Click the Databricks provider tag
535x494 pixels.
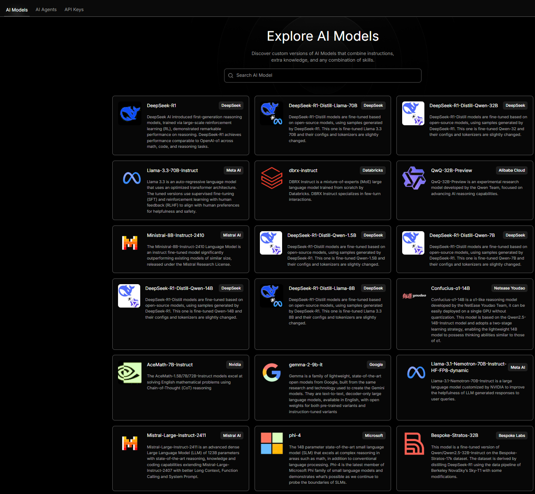373,170
